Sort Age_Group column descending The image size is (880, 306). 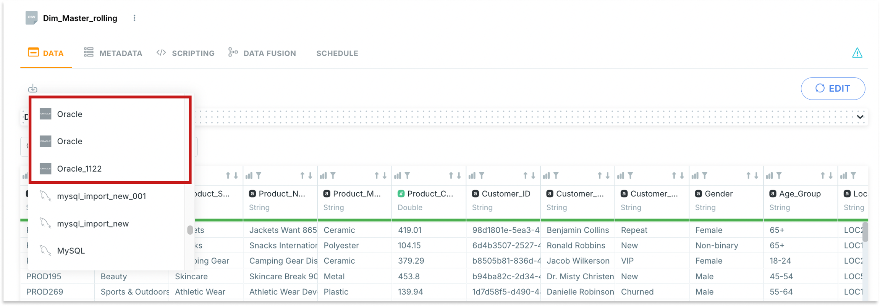pos(831,176)
